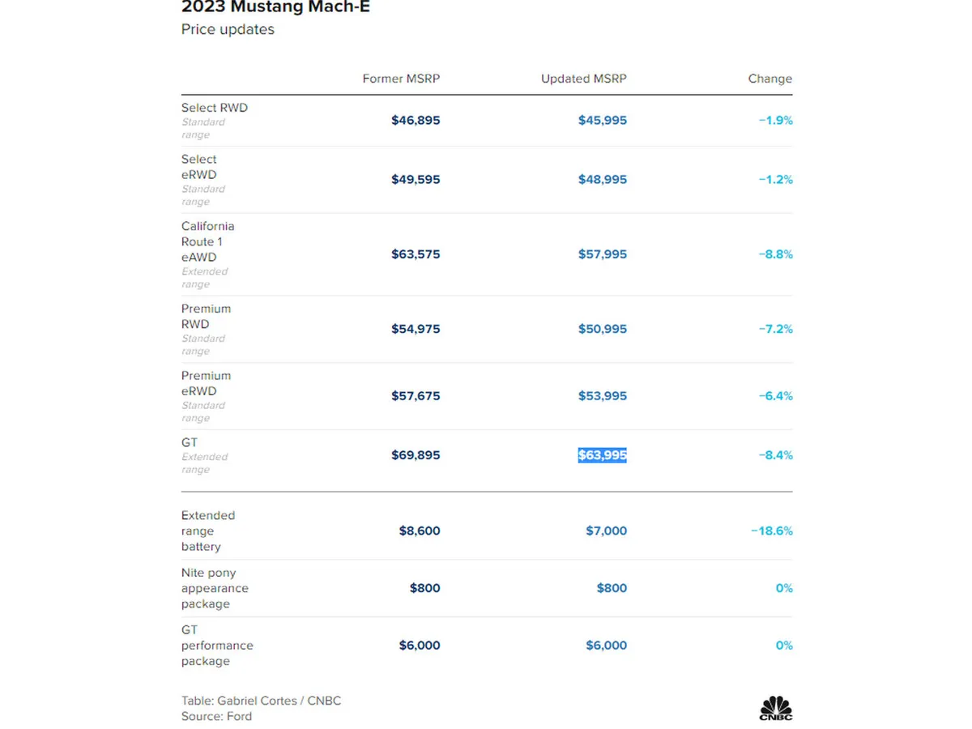Click the $7,000 updated battery price
This screenshot has height=729, width=972.
[x=606, y=531]
